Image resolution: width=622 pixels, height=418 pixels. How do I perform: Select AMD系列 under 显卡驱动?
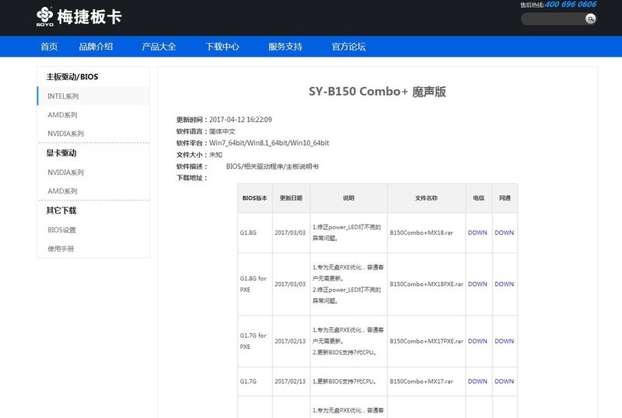[62, 191]
